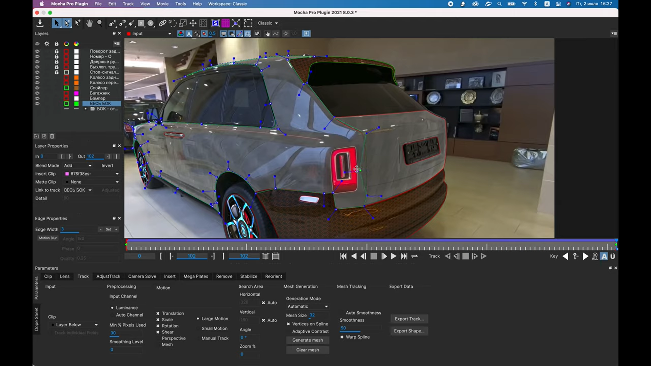Switch to the Camera Solve tab

[142, 276]
